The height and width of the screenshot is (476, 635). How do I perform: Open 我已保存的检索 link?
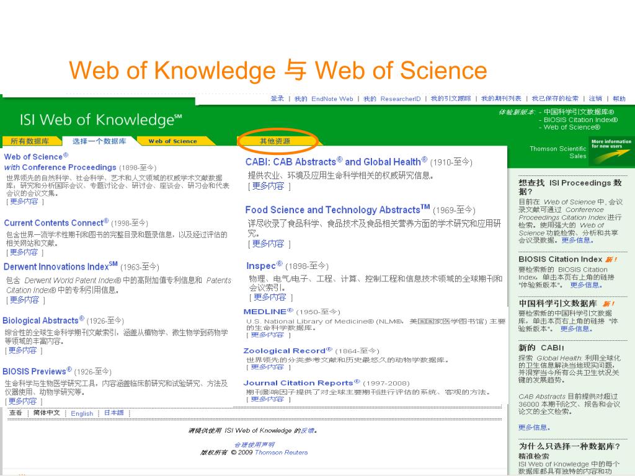[555, 99]
